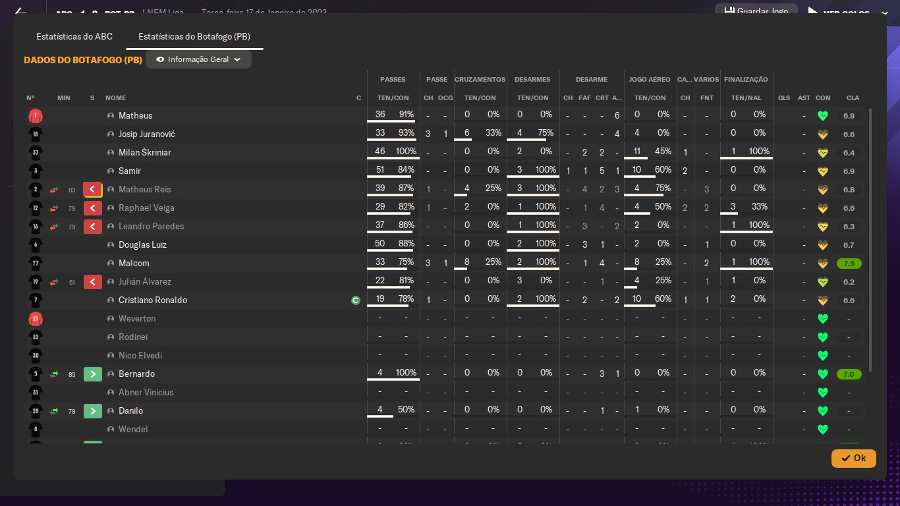900x506 pixels.
Task: Open Wendel player link
Action: pos(133,429)
